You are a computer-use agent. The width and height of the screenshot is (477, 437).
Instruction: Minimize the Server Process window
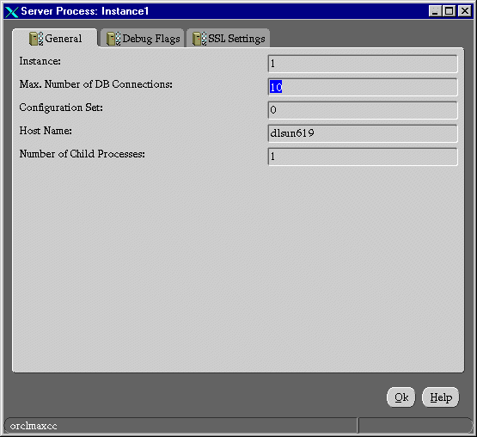point(435,11)
